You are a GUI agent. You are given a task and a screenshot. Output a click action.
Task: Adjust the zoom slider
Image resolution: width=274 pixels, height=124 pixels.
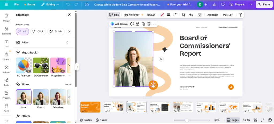187,120
